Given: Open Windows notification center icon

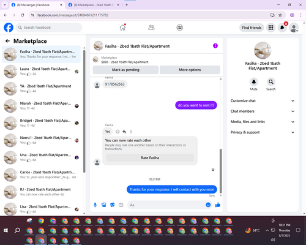Looking at the screenshot, I should click(298, 230).
